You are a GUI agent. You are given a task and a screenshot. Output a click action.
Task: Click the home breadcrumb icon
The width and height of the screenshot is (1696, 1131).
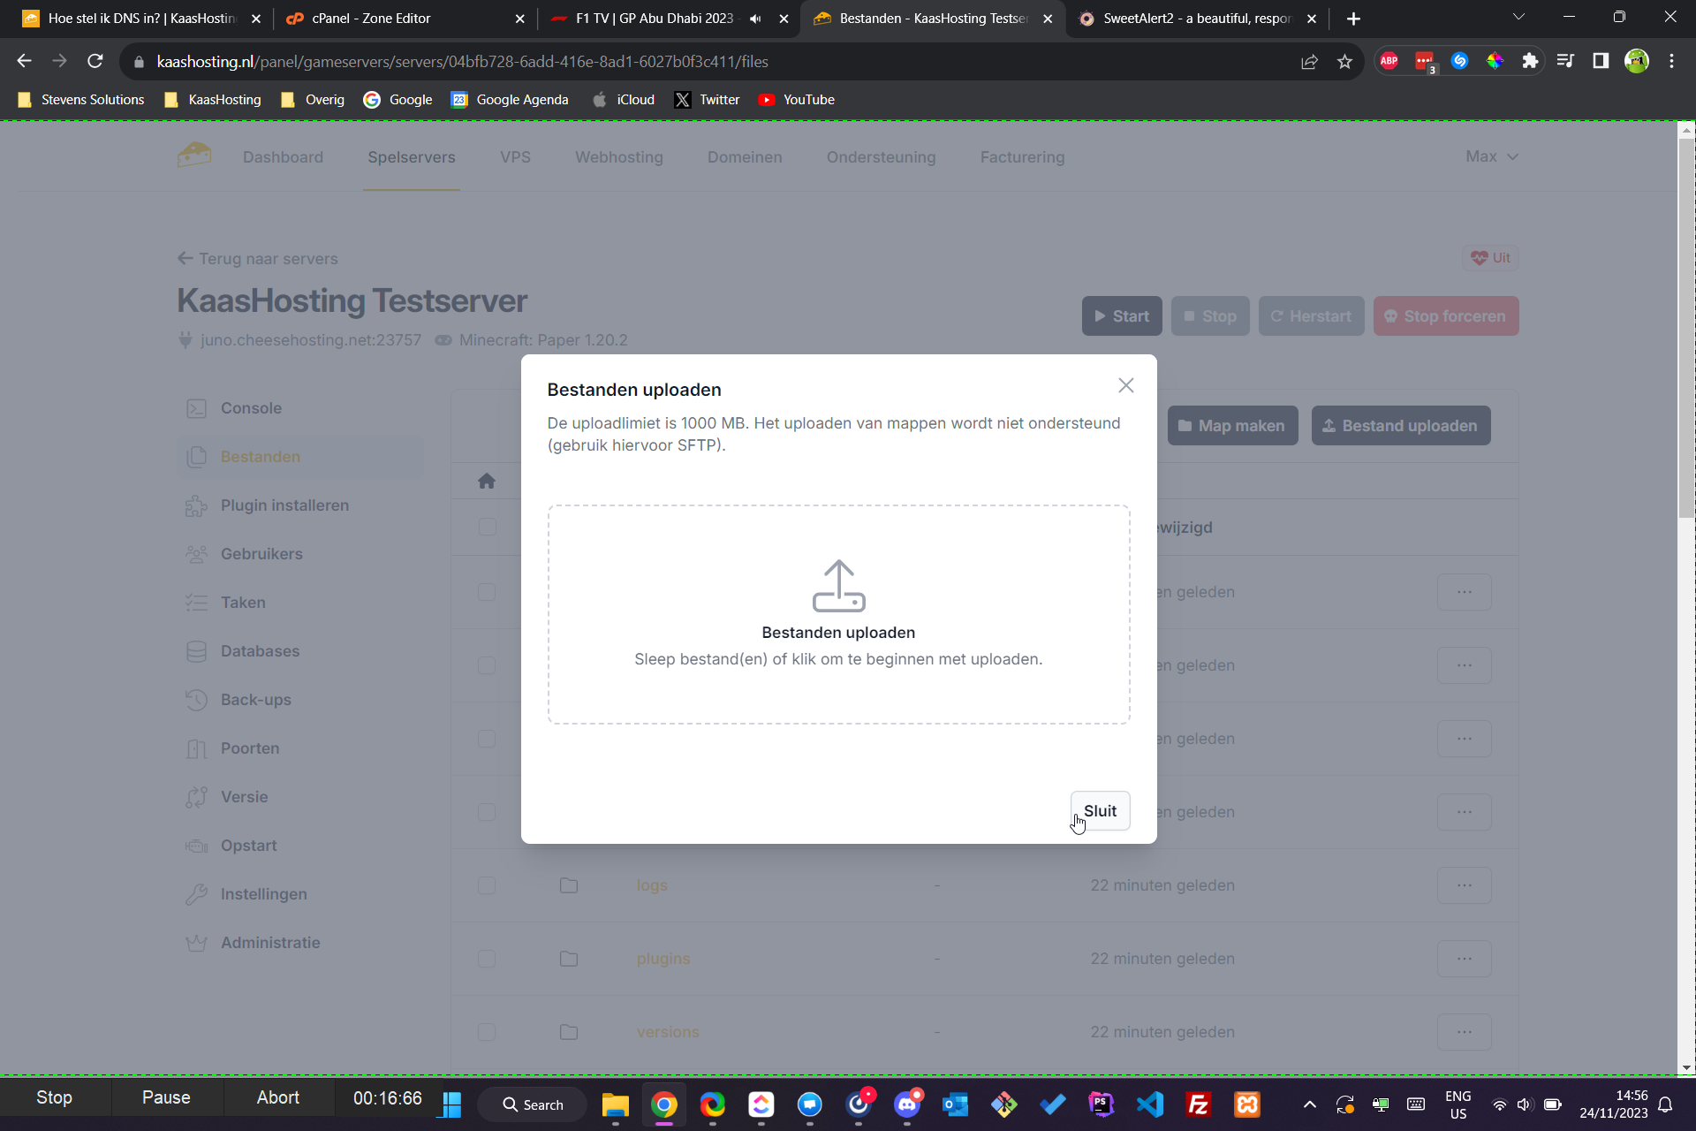coord(487,481)
